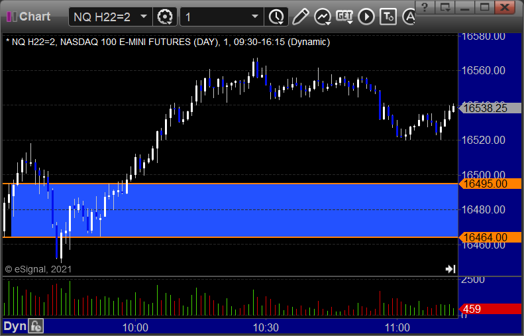The height and width of the screenshot is (336, 524).
Task: Click the circled A toolbar icon
Action: (409, 17)
